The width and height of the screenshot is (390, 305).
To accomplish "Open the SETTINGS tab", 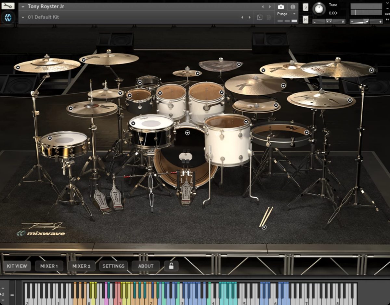I will tap(113, 266).
